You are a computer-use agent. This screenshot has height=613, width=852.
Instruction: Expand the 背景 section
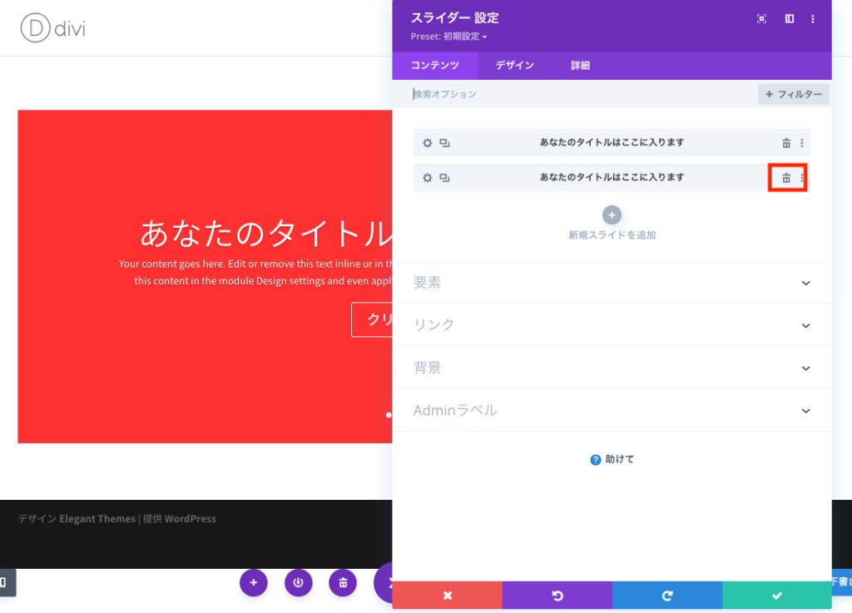click(805, 368)
